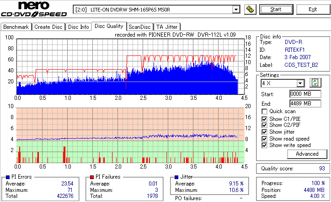Click the Speed value 4.00 X
Viewport: 331px width, 202px height.
[317, 196]
